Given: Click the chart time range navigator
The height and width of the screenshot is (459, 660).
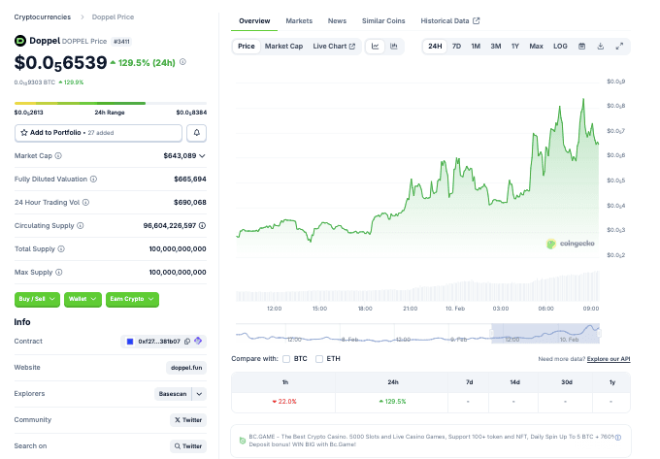Looking at the screenshot, I should point(418,333).
